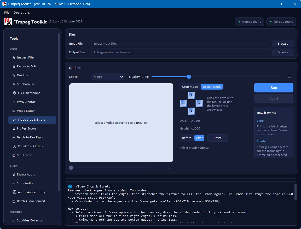Screen dimensions: 301x229
Task: Open Fix Timestamps tool
Action: click(x=32, y=93)
